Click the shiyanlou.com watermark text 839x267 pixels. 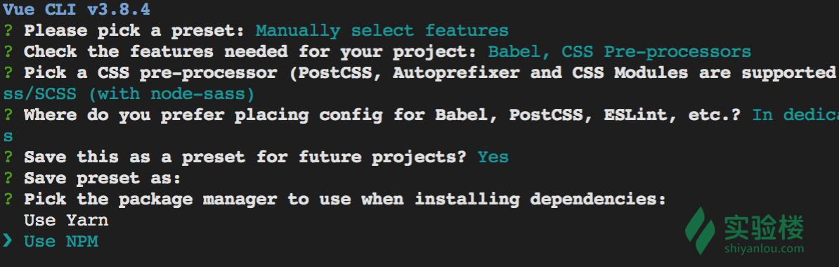[764, 248]
